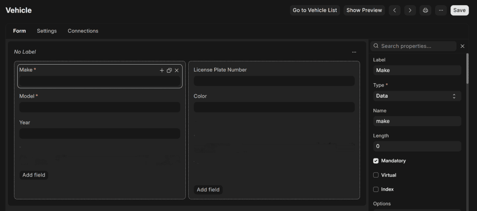
Task: Enable the Virtual checkbox
Action: pos(376,175)
